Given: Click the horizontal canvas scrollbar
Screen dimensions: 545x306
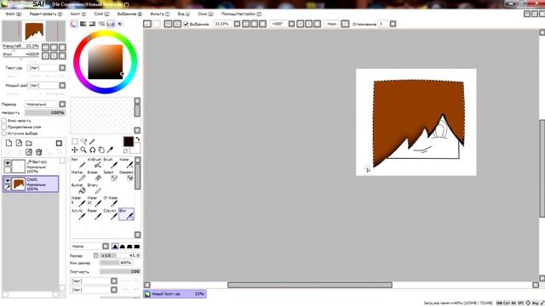Looking at the screenshot, I should tap(310, 285).
